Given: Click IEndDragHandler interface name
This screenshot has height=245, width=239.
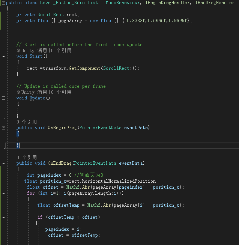Looking at the screenshot, I should (215, 3).
